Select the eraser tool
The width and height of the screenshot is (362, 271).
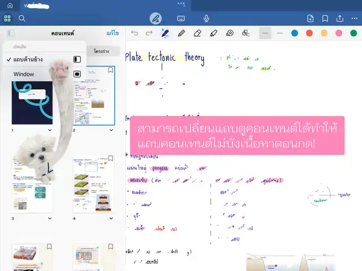(197, 33)
